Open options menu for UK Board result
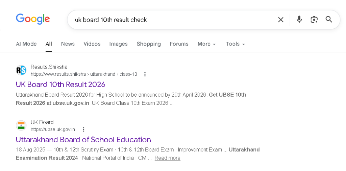Screen dimensions: 346x171 83,129
